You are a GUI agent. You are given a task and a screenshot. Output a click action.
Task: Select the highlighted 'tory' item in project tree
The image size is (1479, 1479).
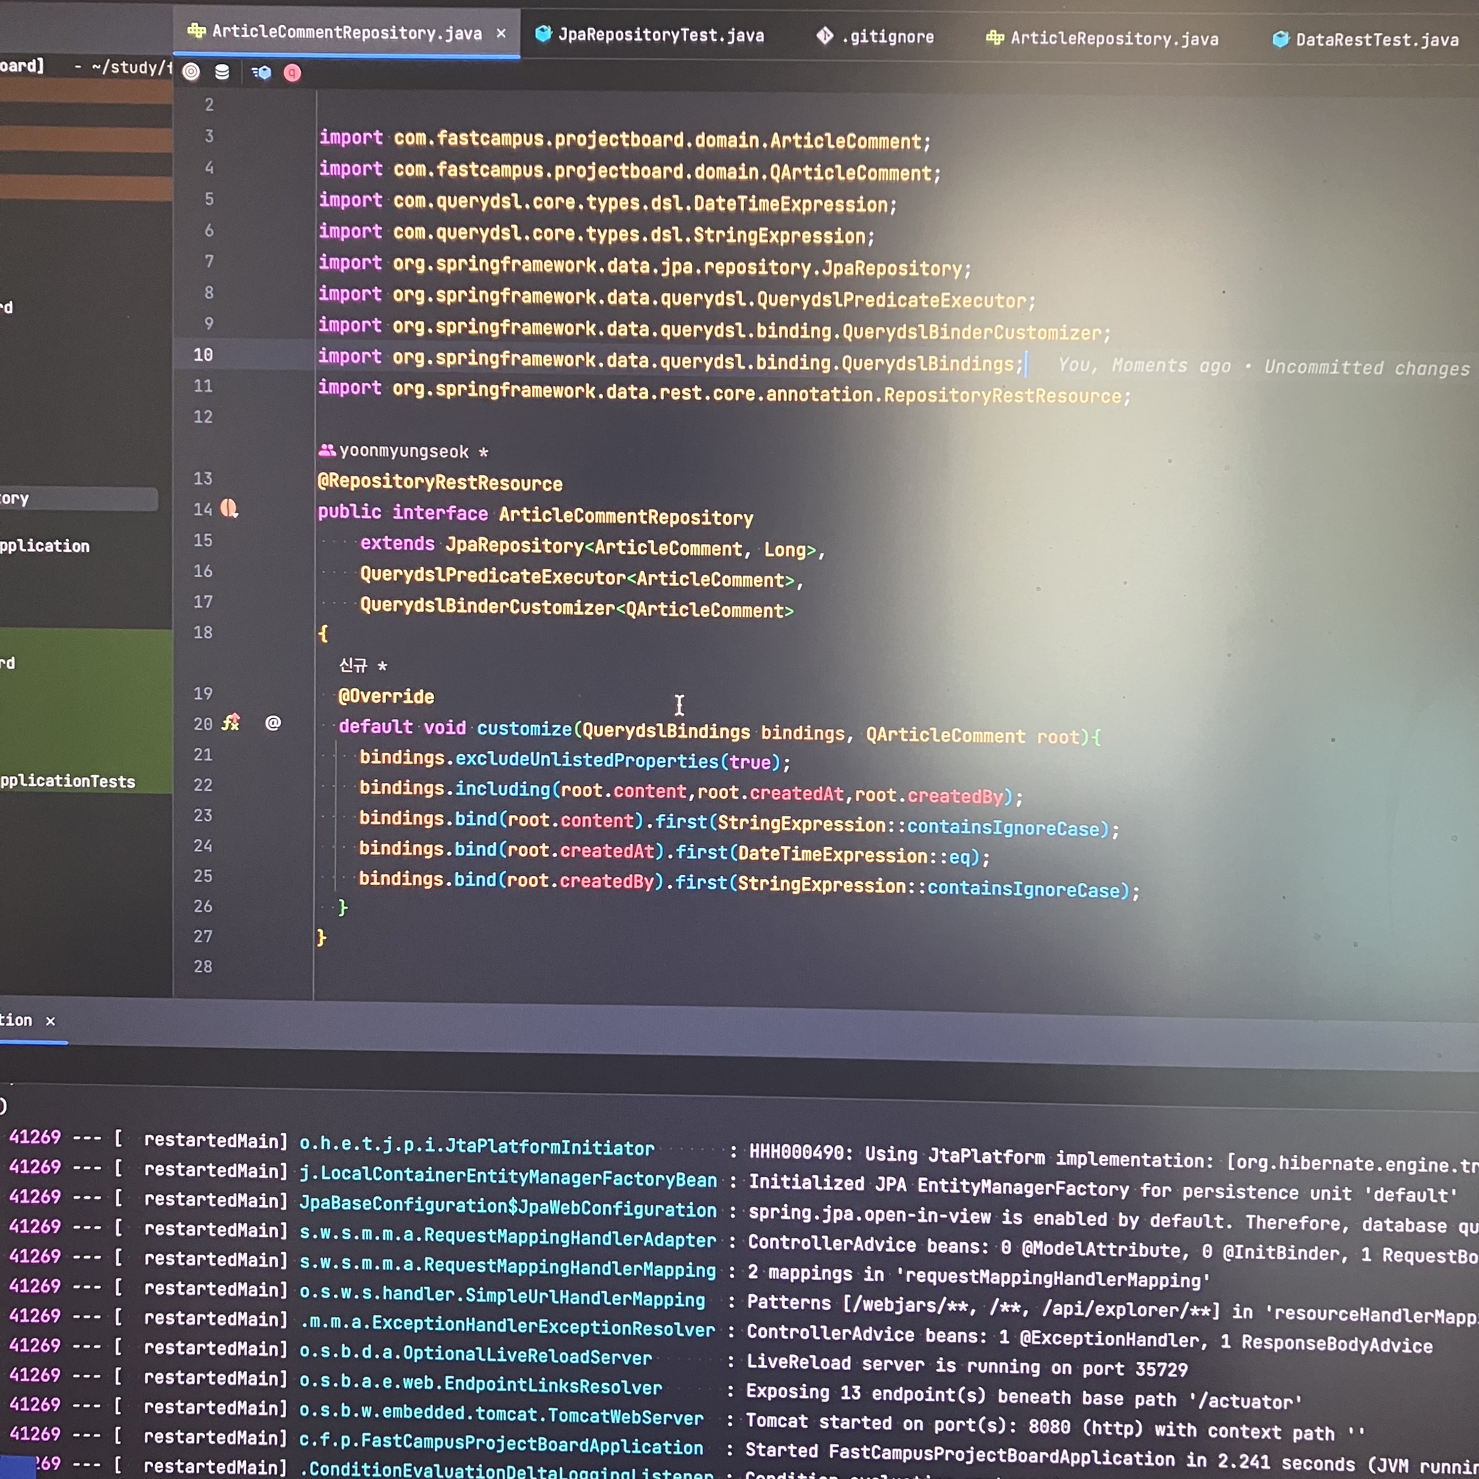click(x=15, y=499)
